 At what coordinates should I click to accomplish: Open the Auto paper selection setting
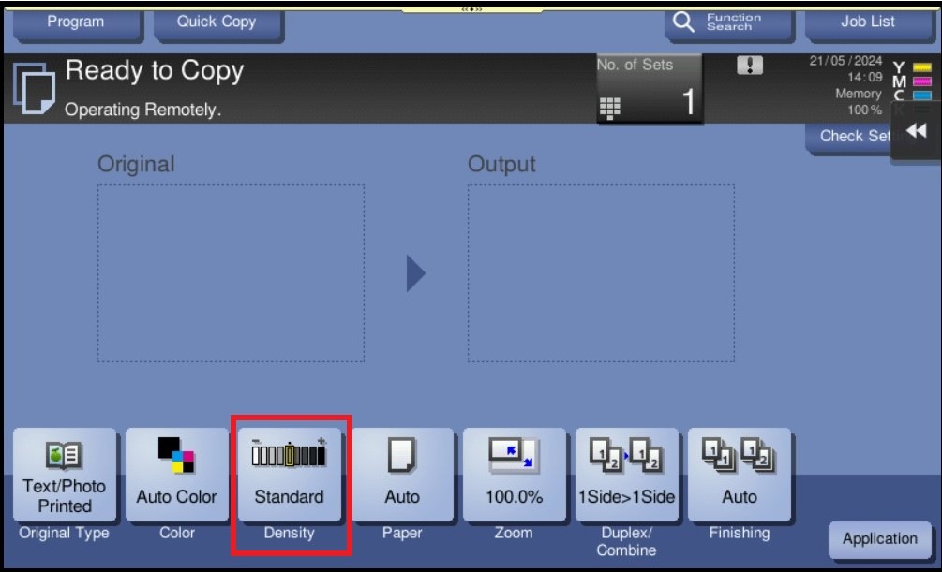coord(402,476)
